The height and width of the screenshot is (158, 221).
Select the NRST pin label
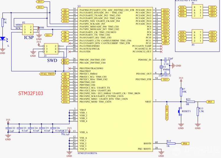(x=148, y=102)
